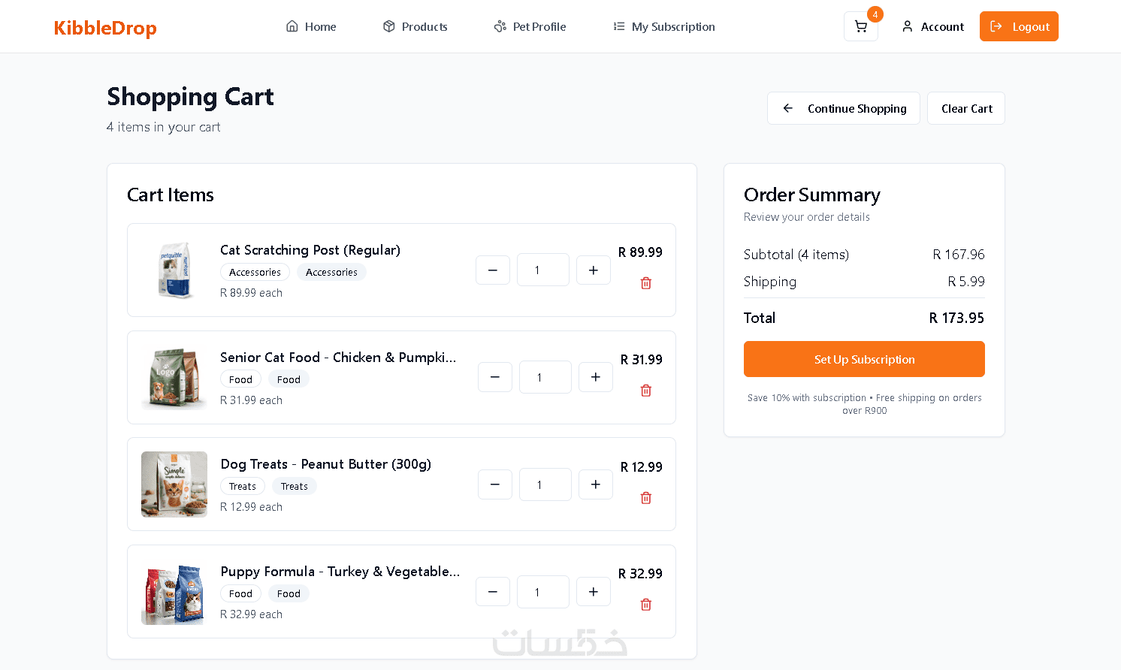The height and width of the screenshot is (670, 1121).
Task: Open the shopping cart icon in header
Action: point(861,27)
